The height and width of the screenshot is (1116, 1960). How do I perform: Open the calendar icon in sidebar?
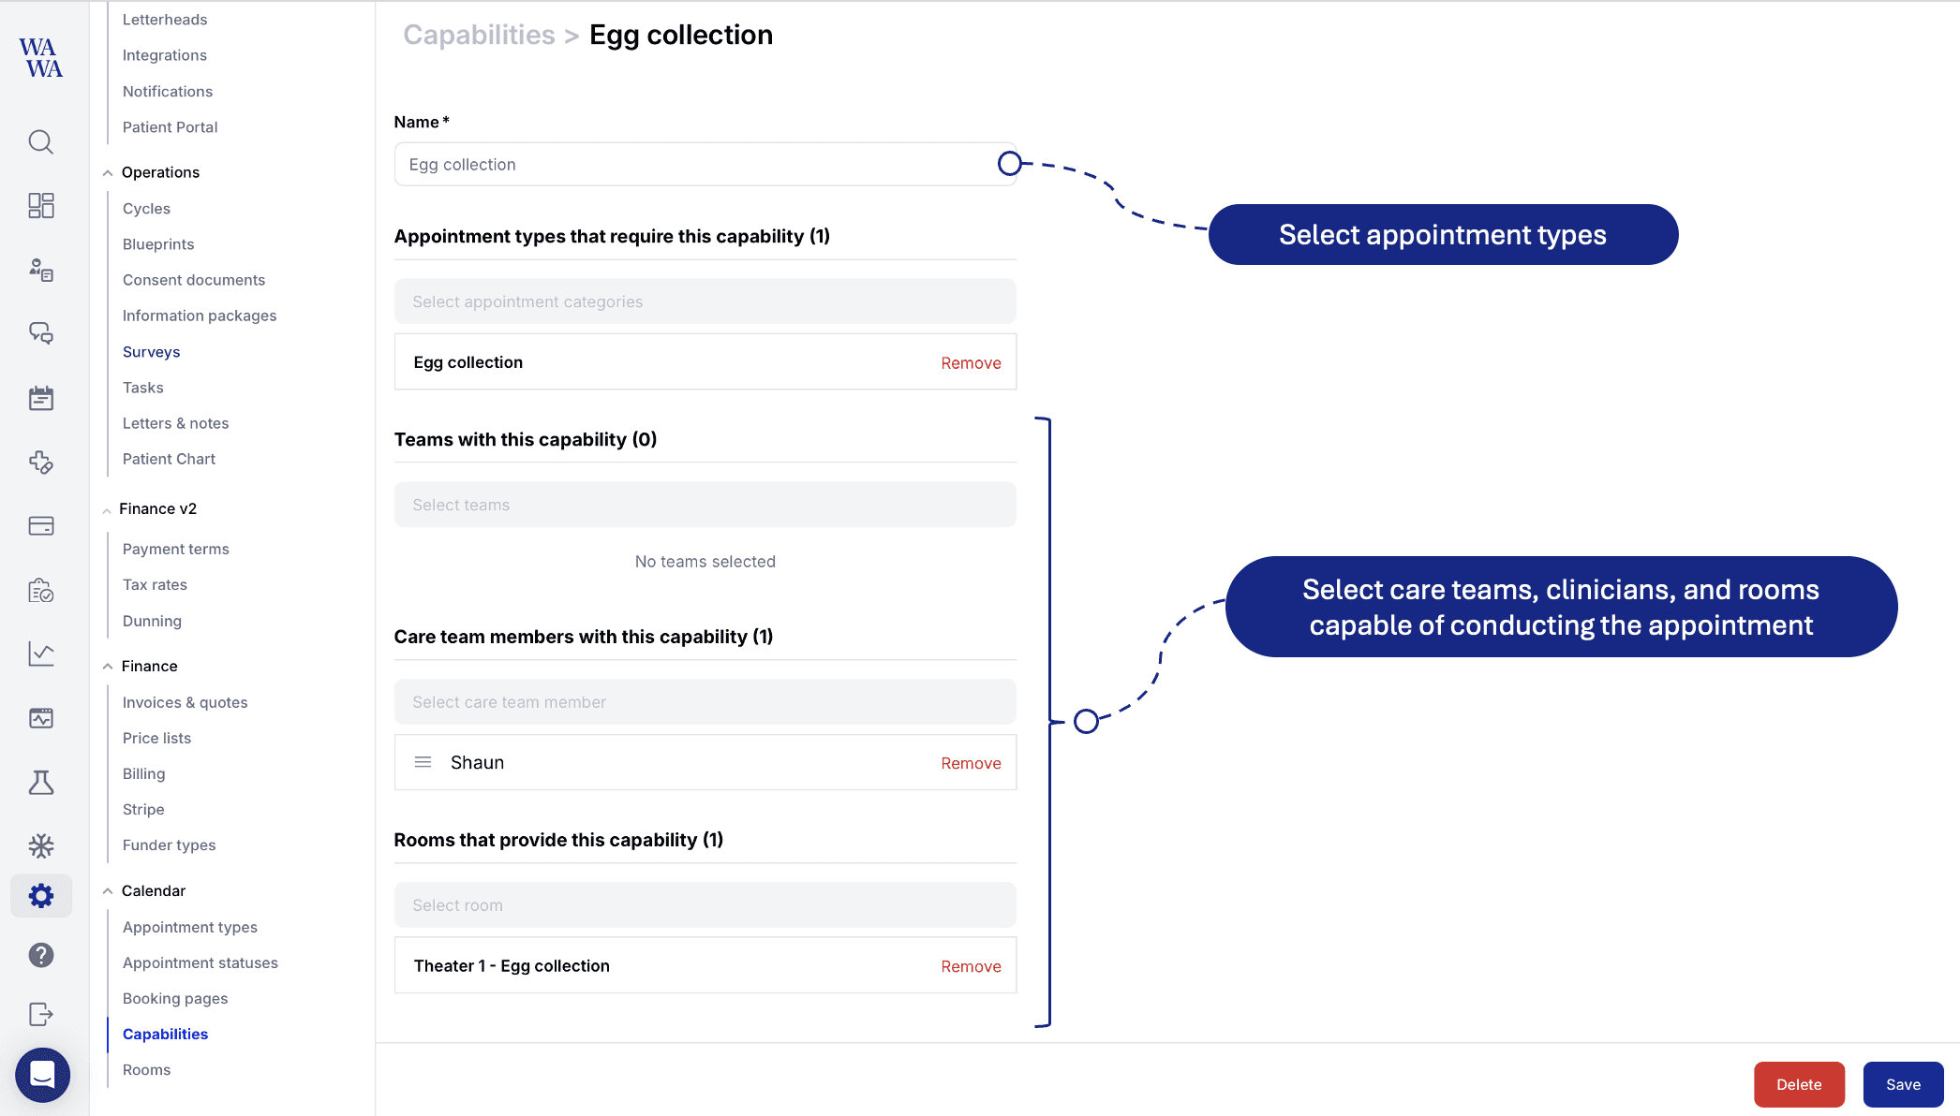(x=41, y=399)
